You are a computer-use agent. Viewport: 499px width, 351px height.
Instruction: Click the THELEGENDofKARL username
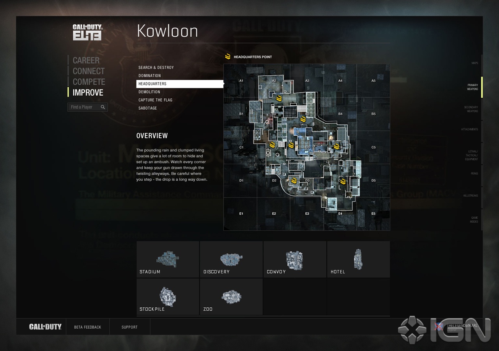[462, 325]
